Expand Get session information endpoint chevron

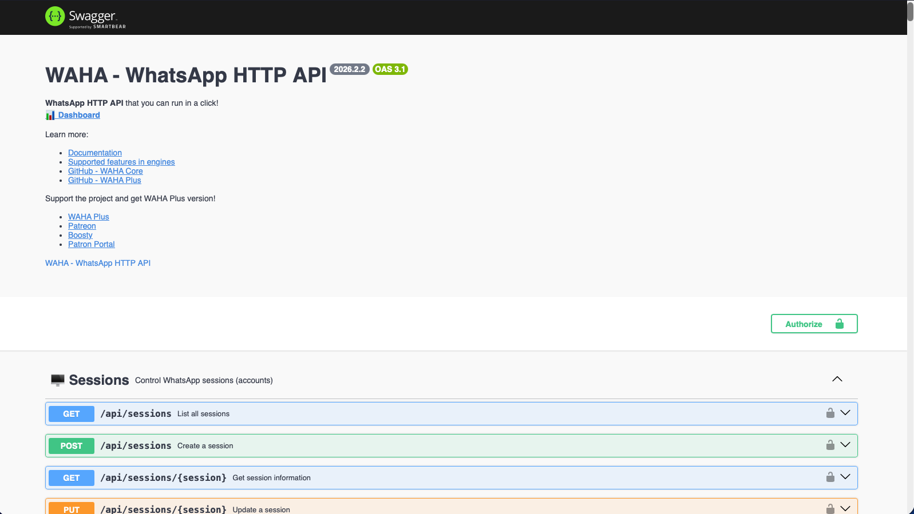coord(845,477)
